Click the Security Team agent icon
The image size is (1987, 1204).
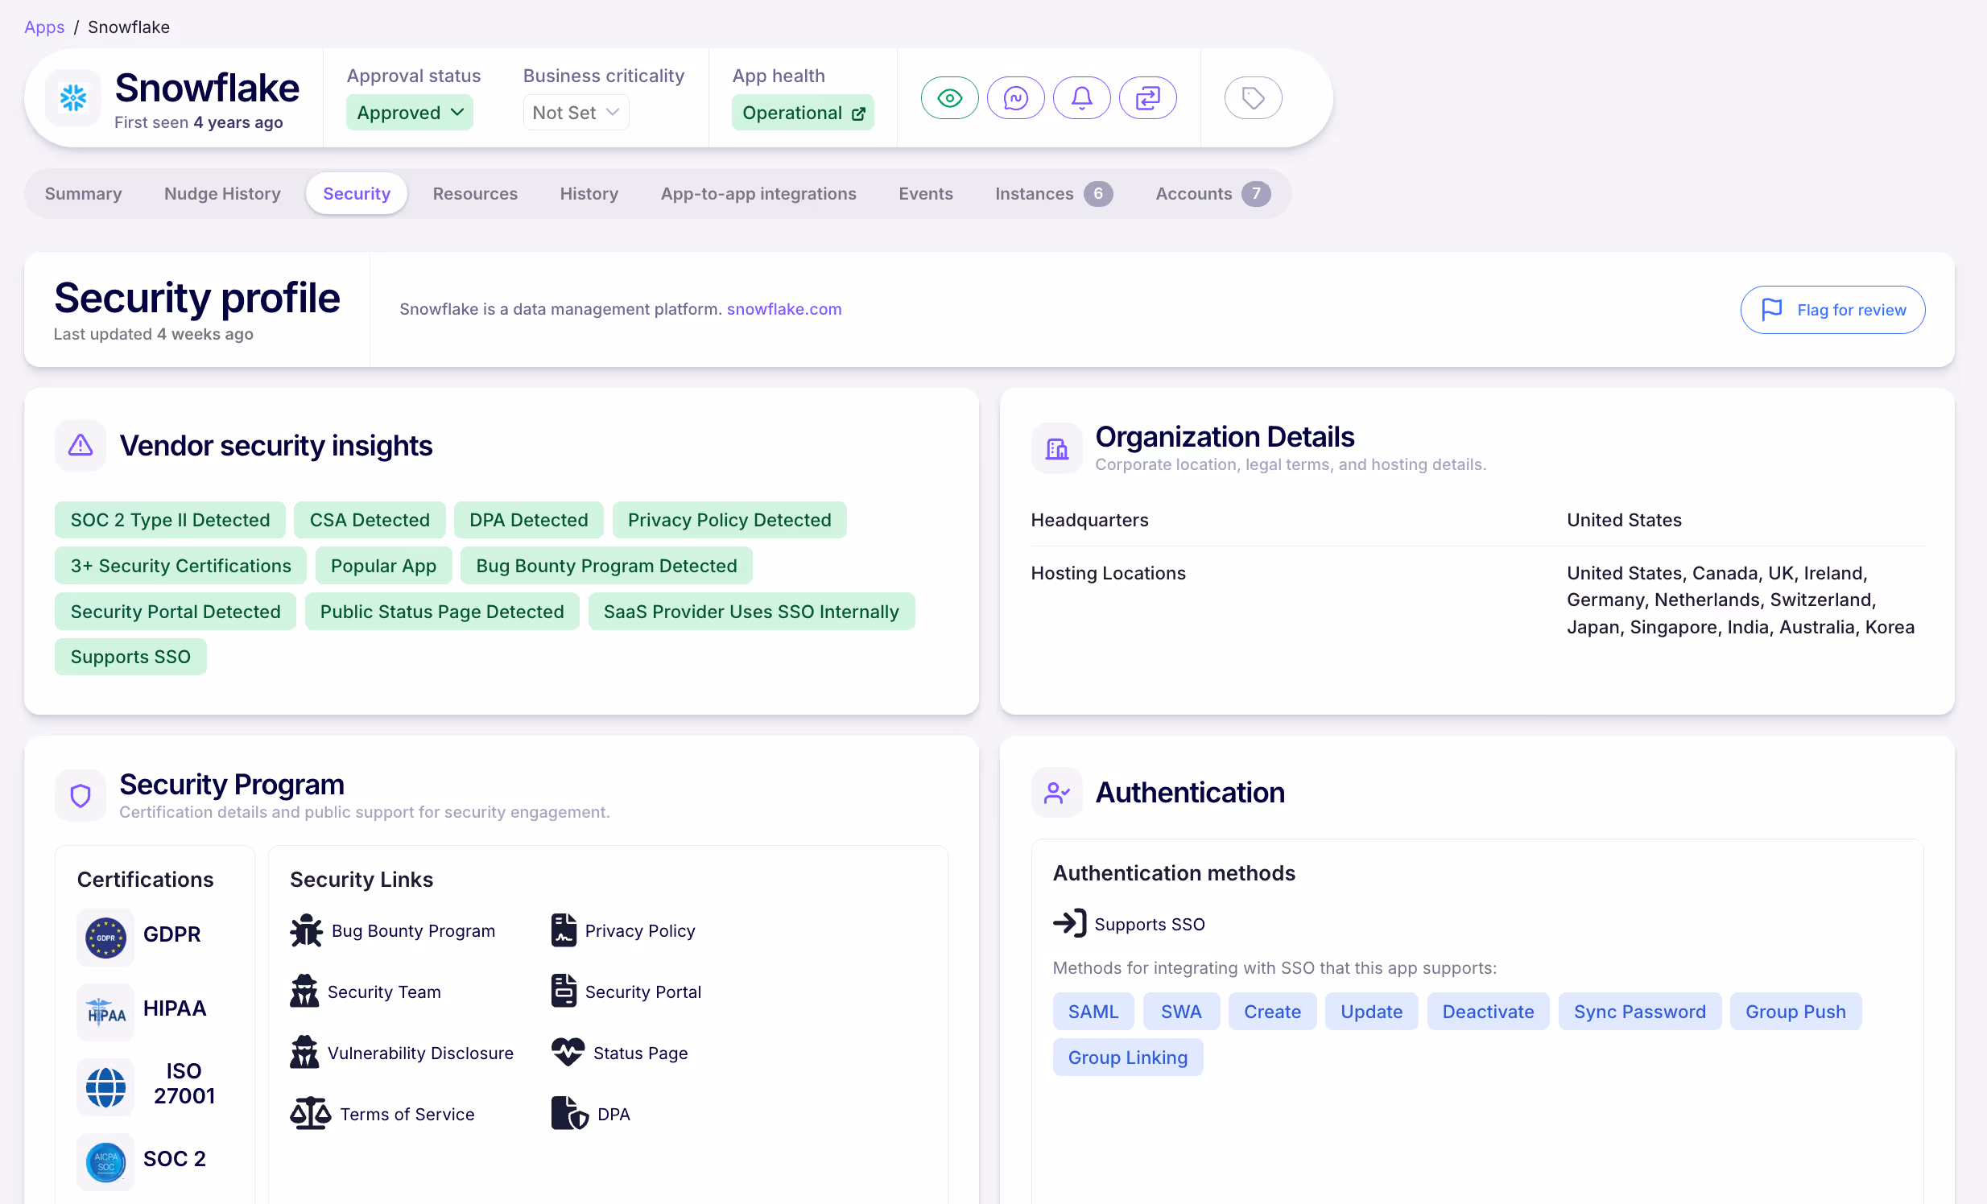click(304, 992)
